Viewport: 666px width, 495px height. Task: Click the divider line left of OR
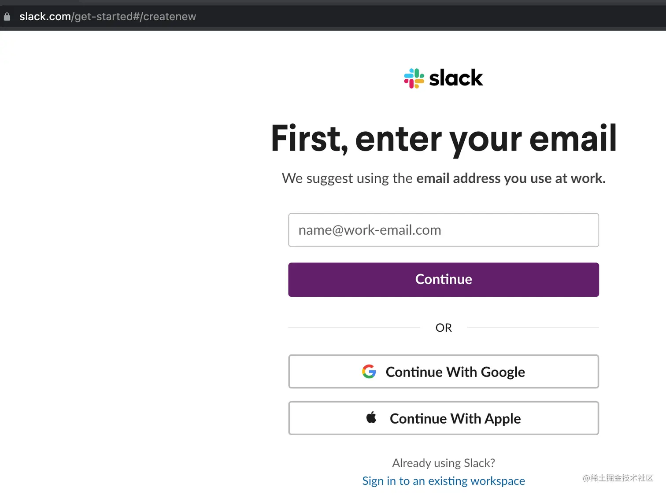click(x=354, y=327)
